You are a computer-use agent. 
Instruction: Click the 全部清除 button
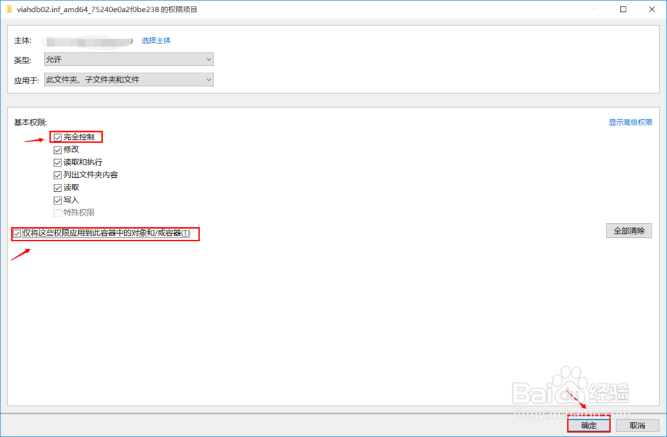(x=629, y=230)
